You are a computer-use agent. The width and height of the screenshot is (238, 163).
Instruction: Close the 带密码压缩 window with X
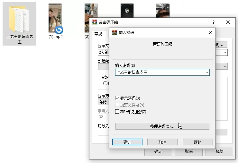pos(228,22)
